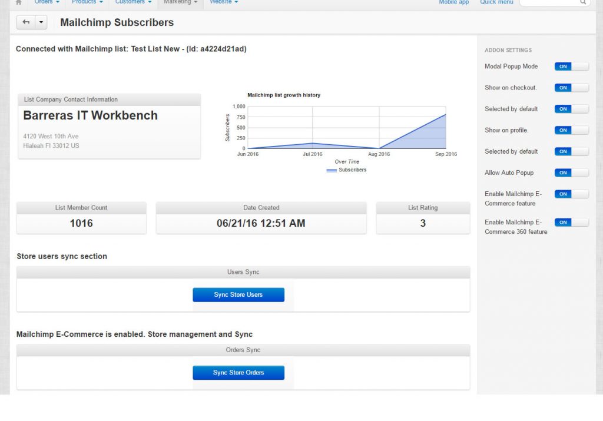Expand the Products menu
Screen dimensions: 603x421
tap(87, 2)
